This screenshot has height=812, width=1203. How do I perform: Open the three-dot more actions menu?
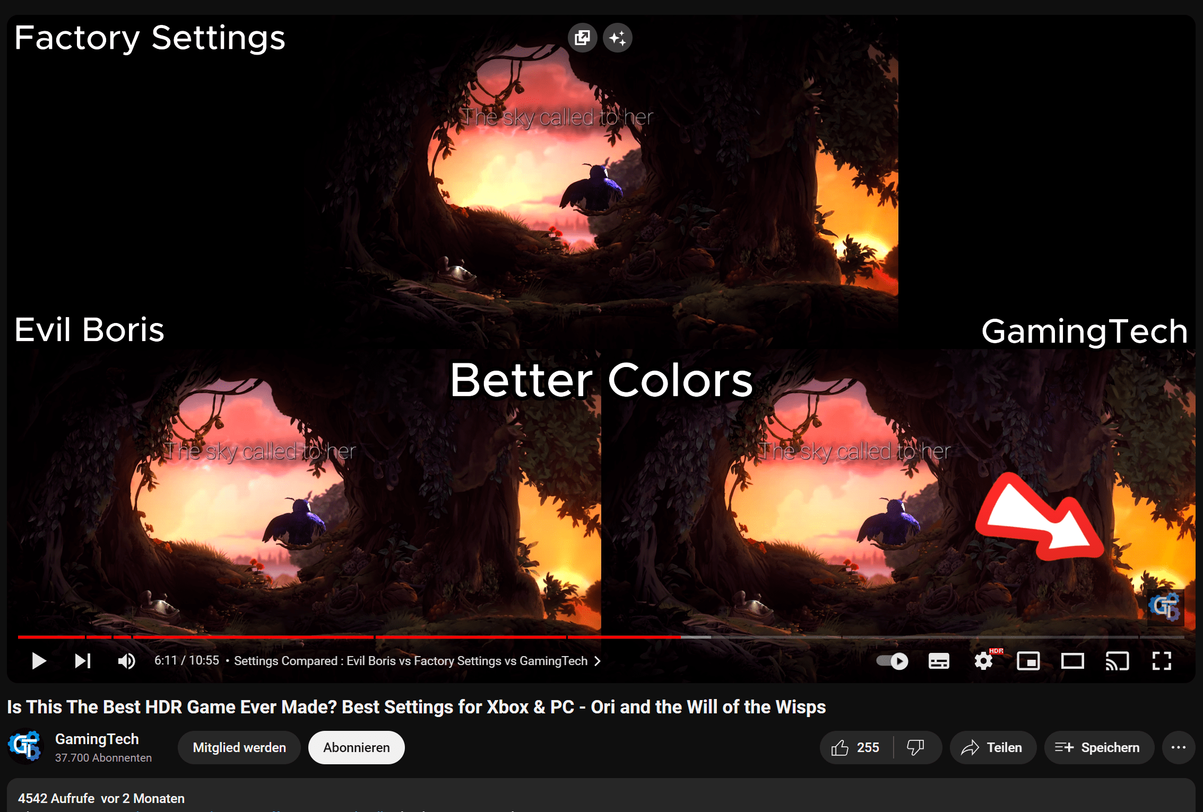point(1179,747)
